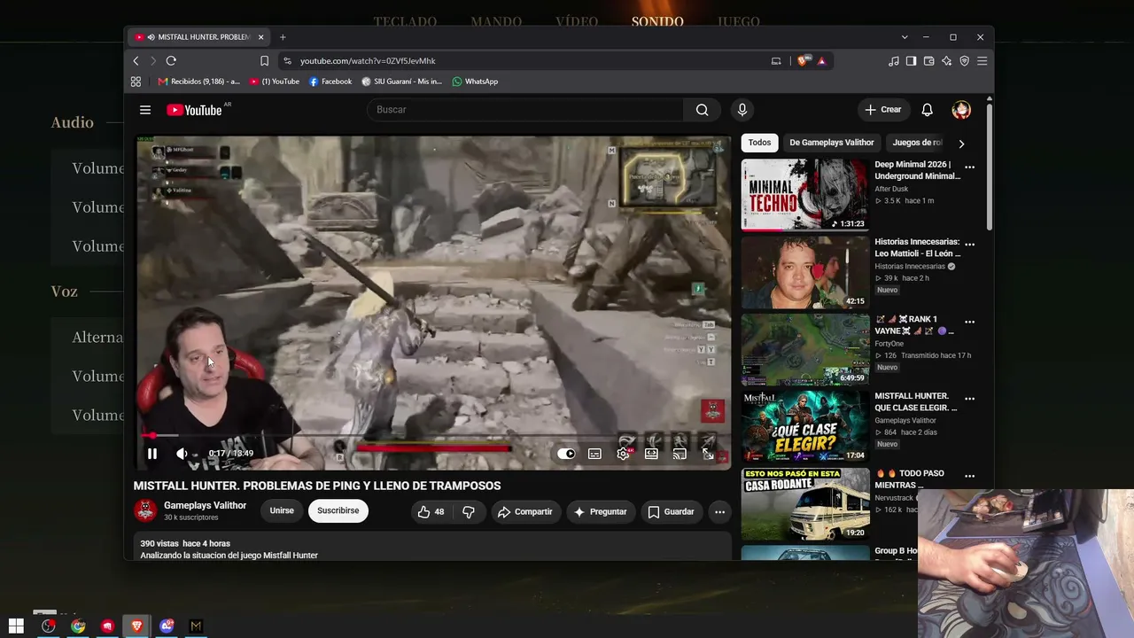Open the Brave Shields lion icon
The image size is (1134, 638).
(x=804, y=61)
